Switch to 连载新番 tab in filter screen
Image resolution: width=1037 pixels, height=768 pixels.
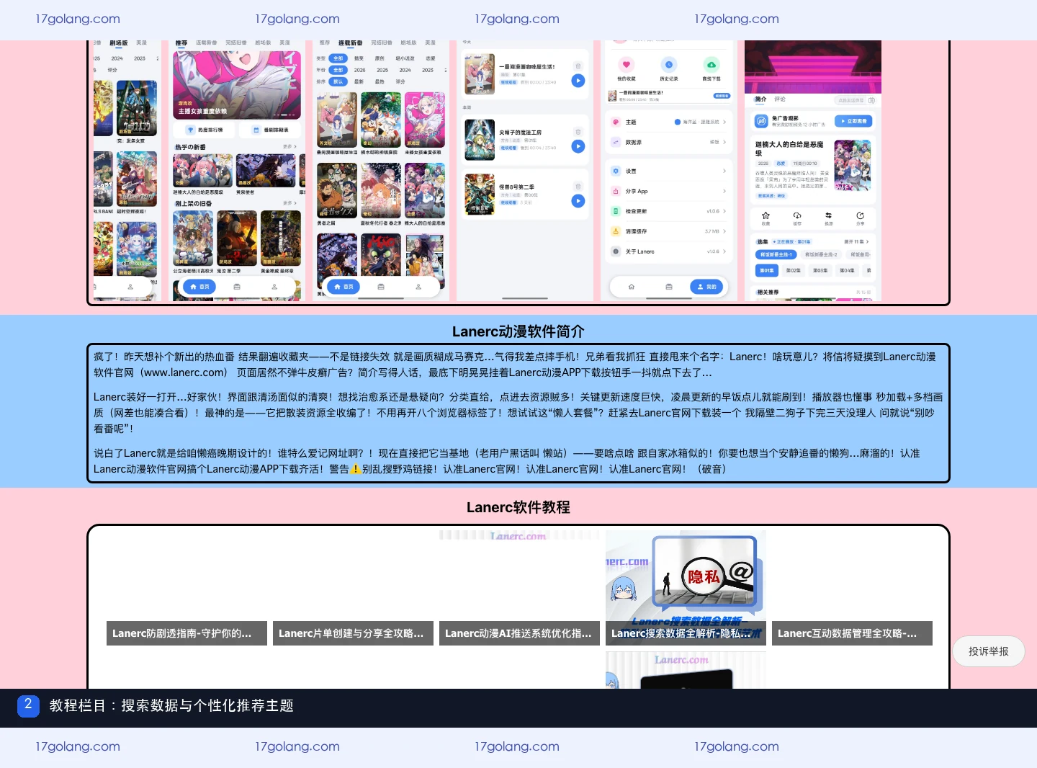click(351, 43)
